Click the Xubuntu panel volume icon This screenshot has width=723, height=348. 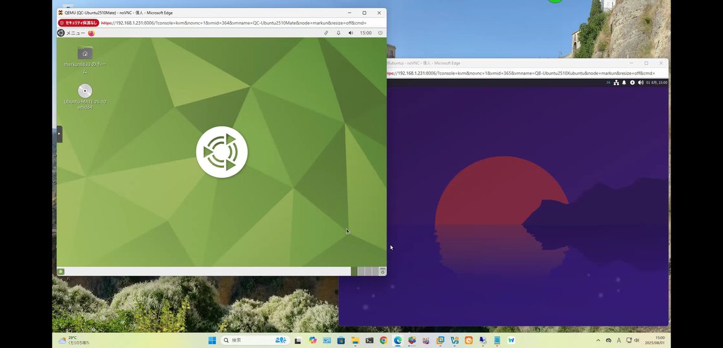(x=640, y=82)
